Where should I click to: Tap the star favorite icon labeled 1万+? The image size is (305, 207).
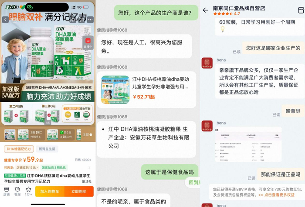[28, 191]
